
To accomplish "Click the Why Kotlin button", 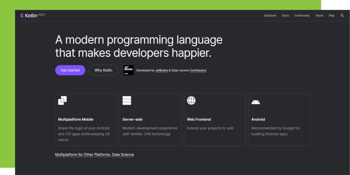I will point(103,70).
